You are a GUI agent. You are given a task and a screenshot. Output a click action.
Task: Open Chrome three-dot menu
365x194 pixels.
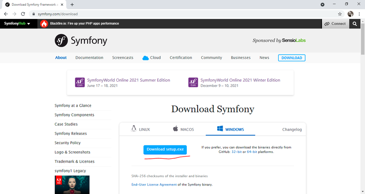(x=359, y=14)
